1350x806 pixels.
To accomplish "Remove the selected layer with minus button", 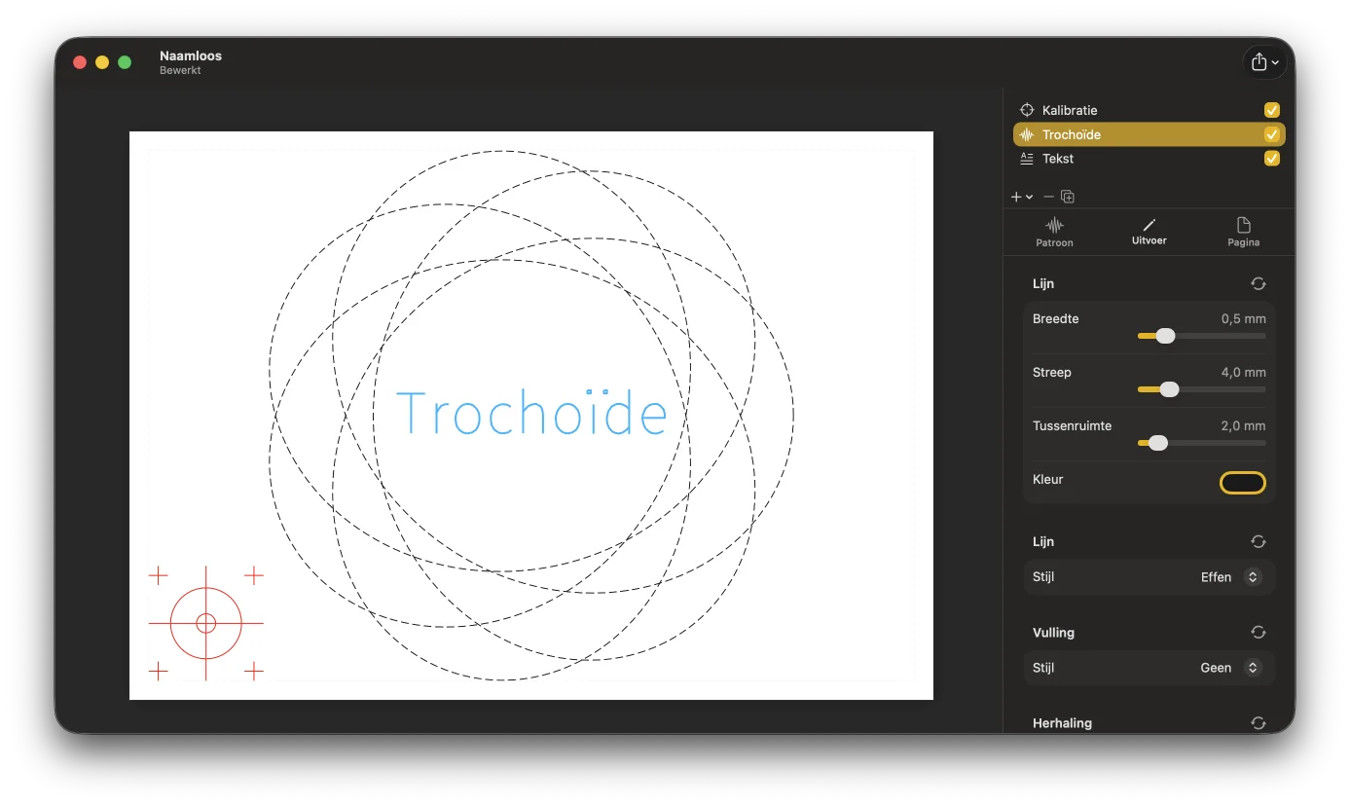I will (1048, 197).
